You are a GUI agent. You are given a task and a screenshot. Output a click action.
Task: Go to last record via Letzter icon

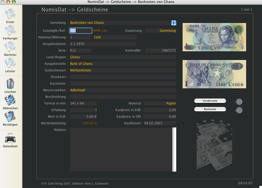(10, 63)
